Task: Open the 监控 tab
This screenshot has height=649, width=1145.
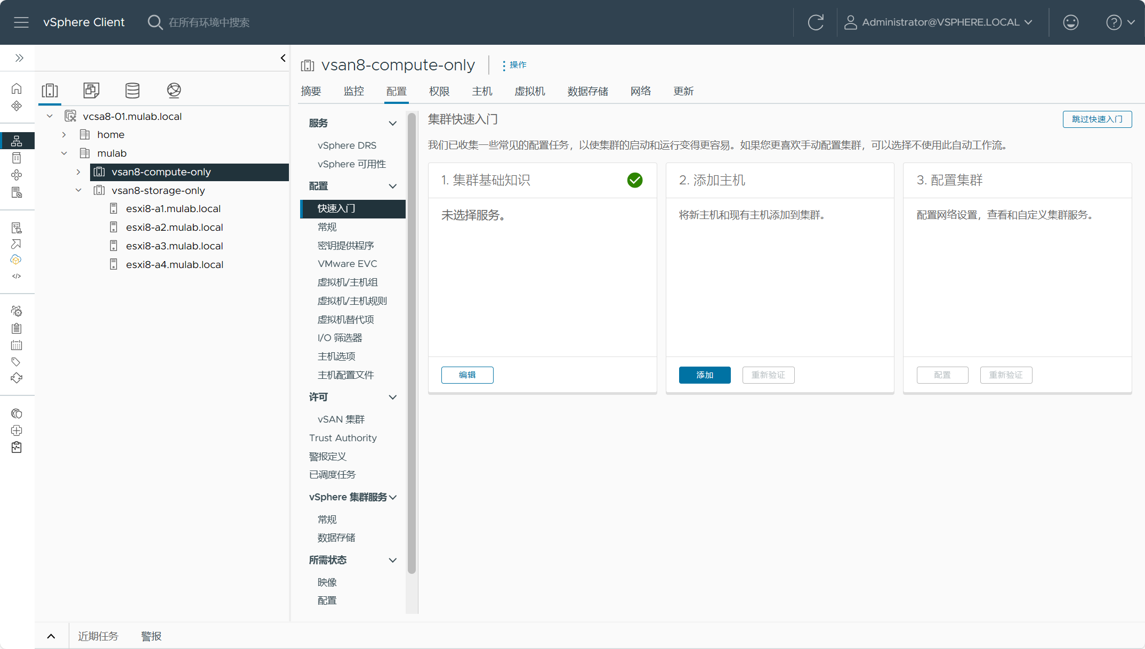Action: click(354, 91)
